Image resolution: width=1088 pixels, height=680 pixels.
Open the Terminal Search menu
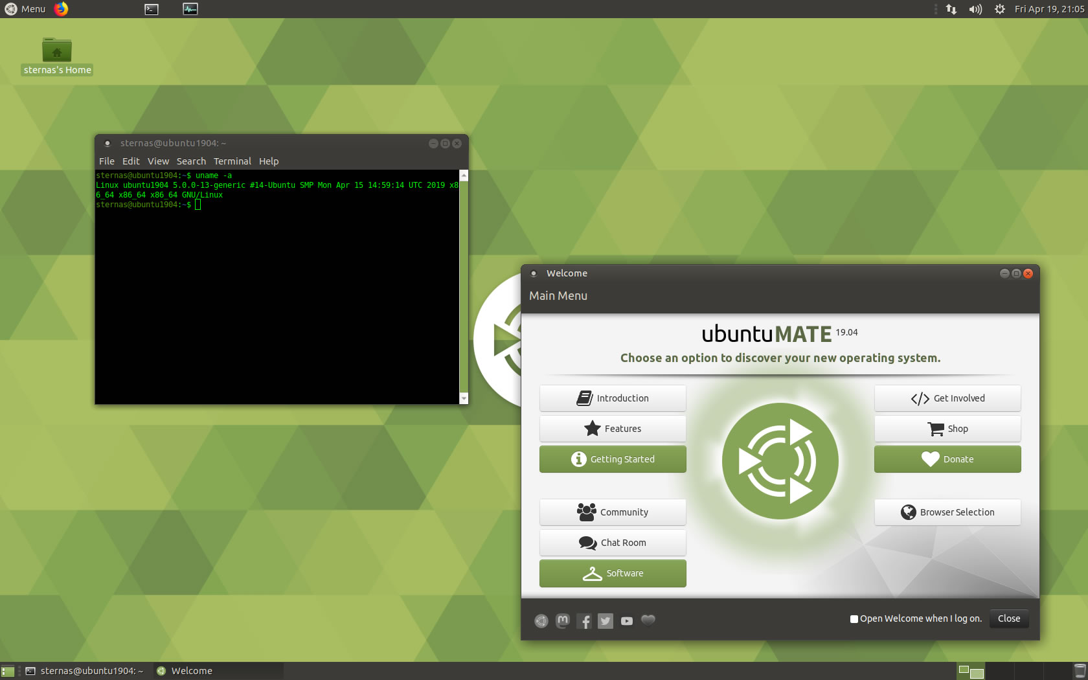coord(191,161)
